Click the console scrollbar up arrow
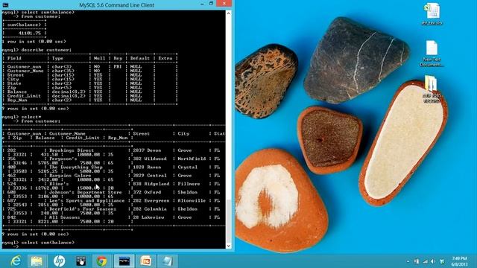This screenshot has height=268, width=477. point(229,13)
